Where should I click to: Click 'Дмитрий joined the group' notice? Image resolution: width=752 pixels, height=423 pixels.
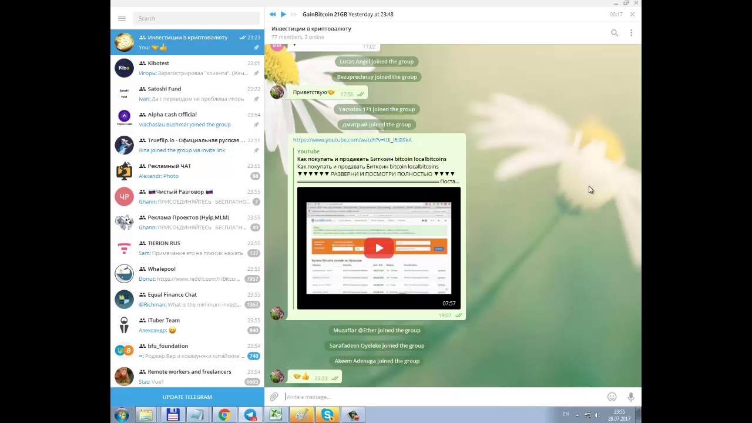[377, 125]
